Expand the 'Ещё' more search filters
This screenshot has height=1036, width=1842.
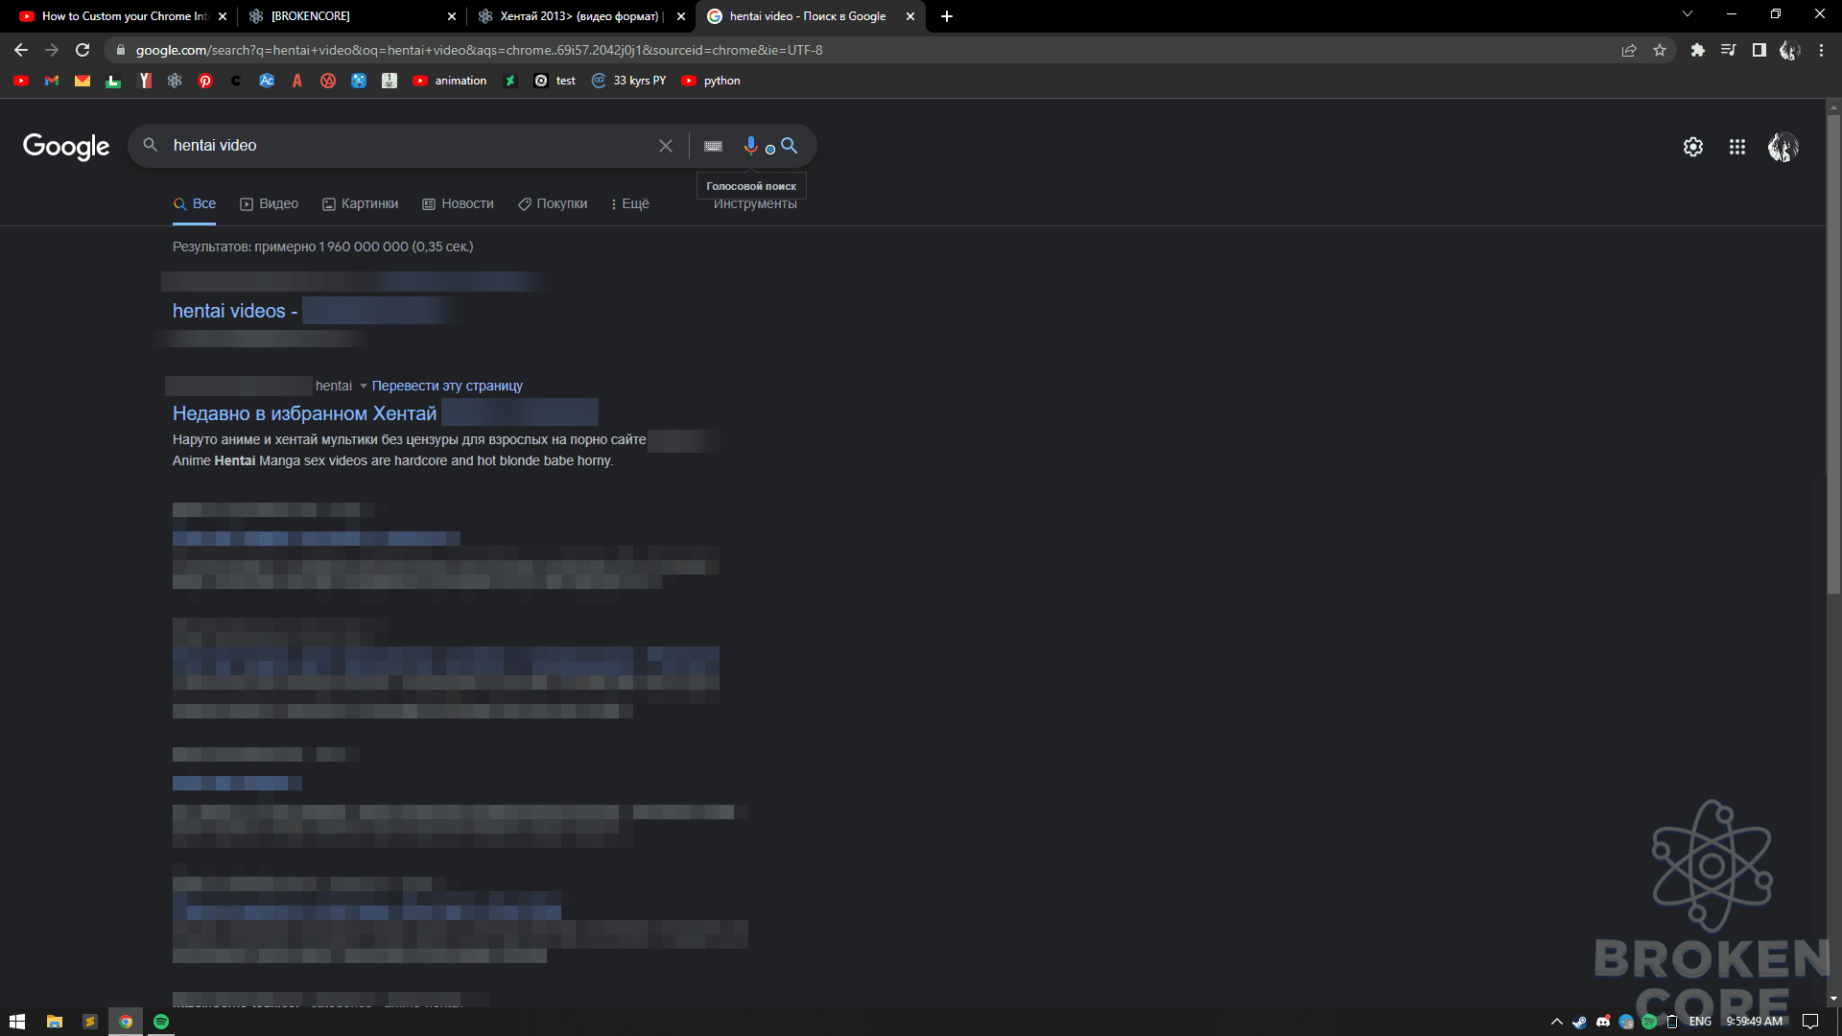tap(630, 203)
